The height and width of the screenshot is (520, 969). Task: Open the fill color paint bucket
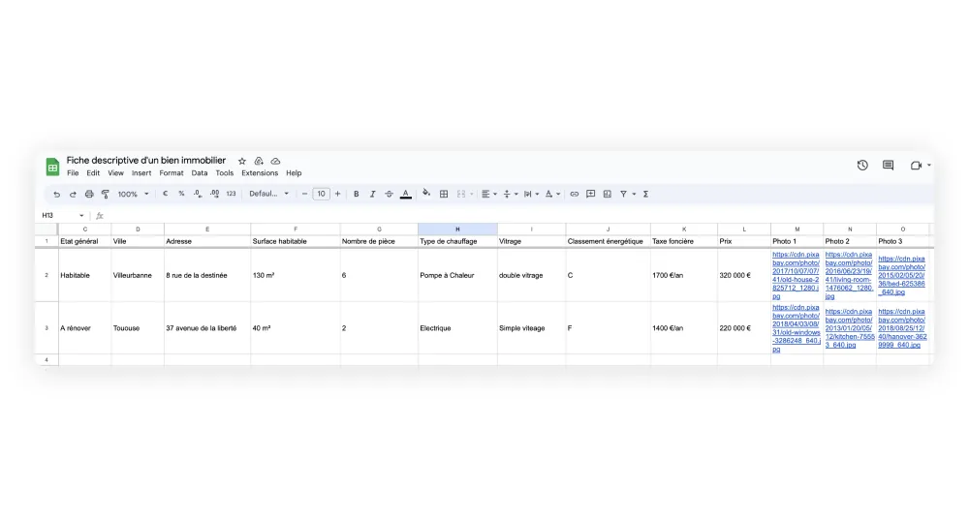[425, 194]
